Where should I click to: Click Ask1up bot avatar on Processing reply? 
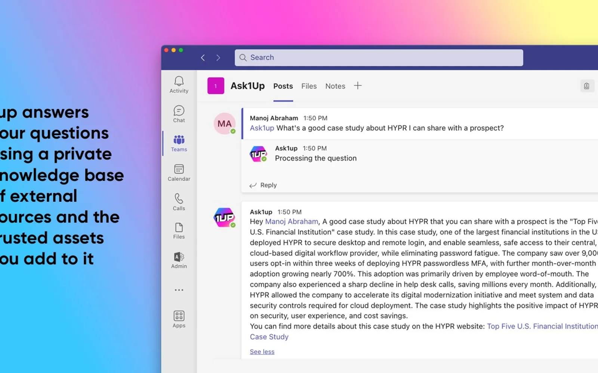pos(258,154)
